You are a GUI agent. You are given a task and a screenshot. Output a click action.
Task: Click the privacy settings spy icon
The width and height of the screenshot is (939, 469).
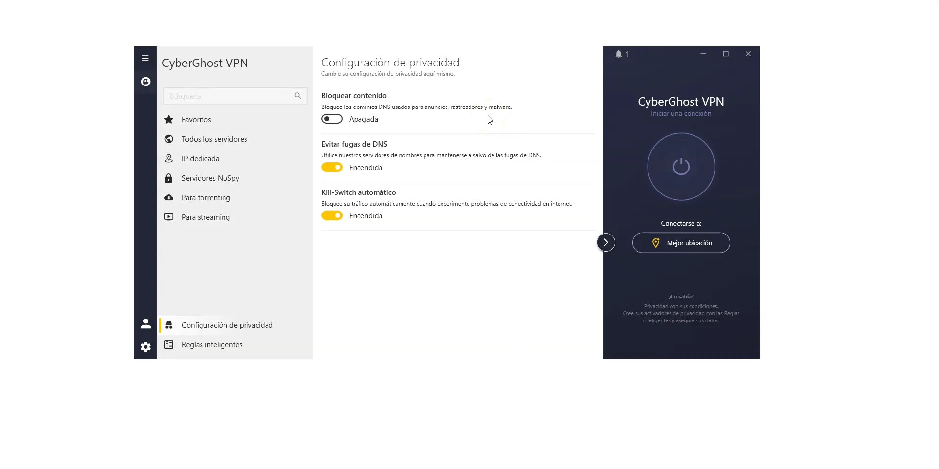169,325
